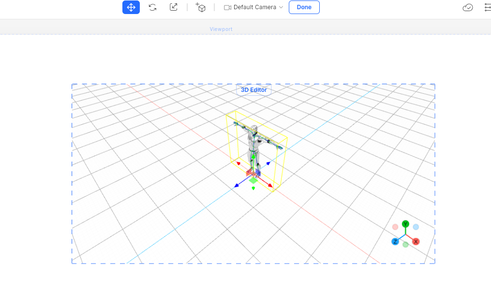Click the blue Z arrow of transform gizmo
The image size is (491, 297).
click(236, 185)
